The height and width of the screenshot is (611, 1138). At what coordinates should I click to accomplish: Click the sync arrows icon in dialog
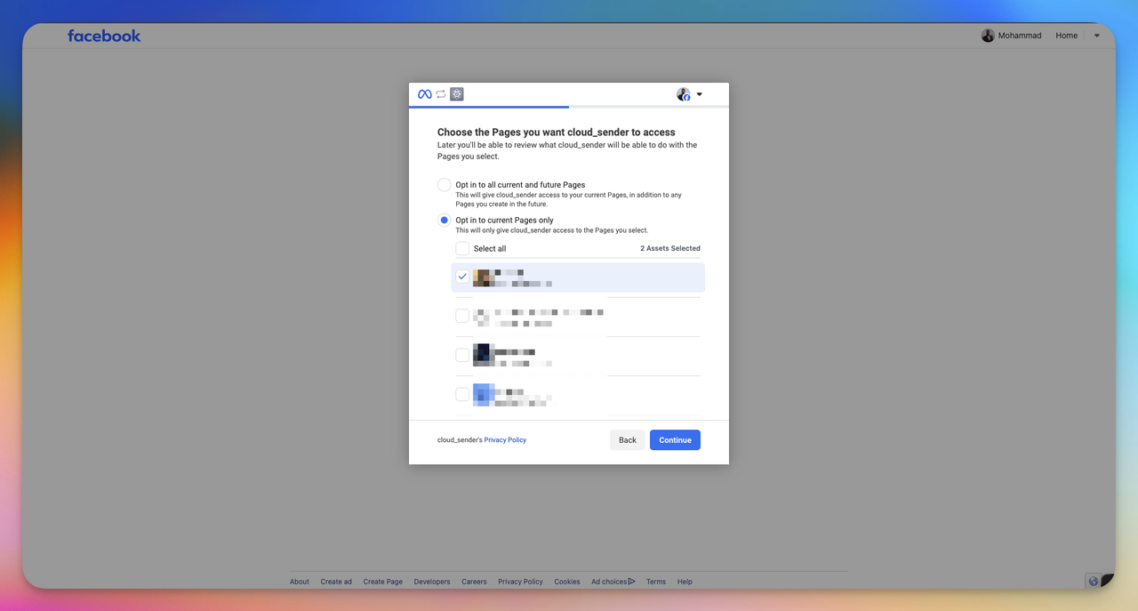pyautogui.click(x=441, y=94)
